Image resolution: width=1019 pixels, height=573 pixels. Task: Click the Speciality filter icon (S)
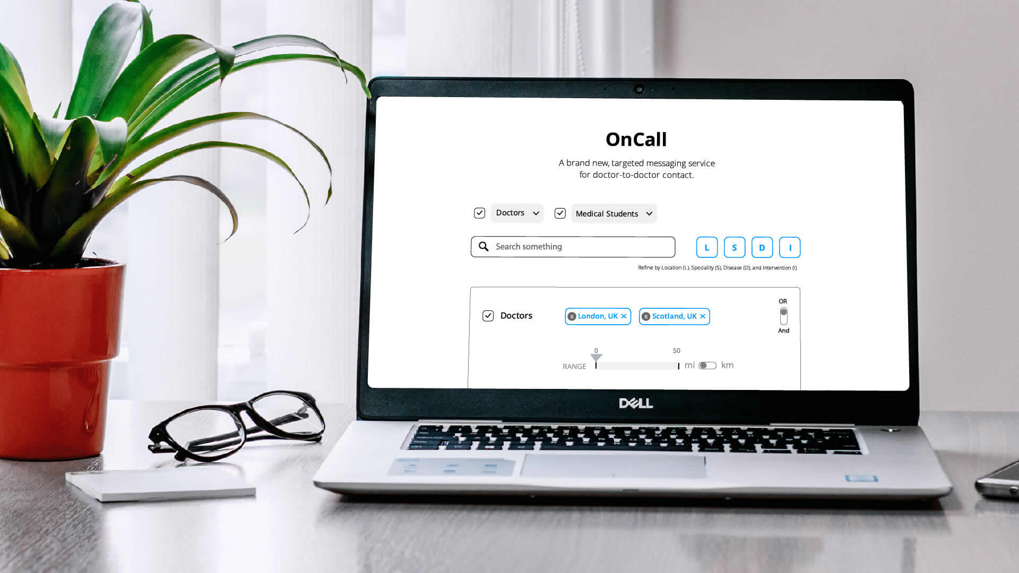(x=734, y=247)
